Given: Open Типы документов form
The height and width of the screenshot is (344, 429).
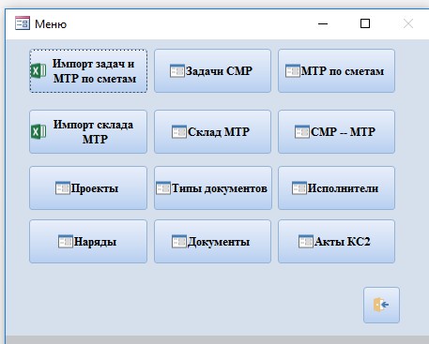Looking at the screenshot, I should pos(213,188).
